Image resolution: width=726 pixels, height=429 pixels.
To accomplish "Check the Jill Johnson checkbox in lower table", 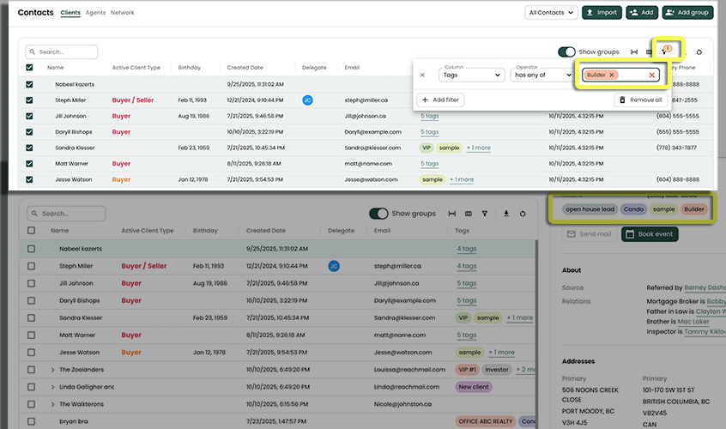I will coord(32,283).
